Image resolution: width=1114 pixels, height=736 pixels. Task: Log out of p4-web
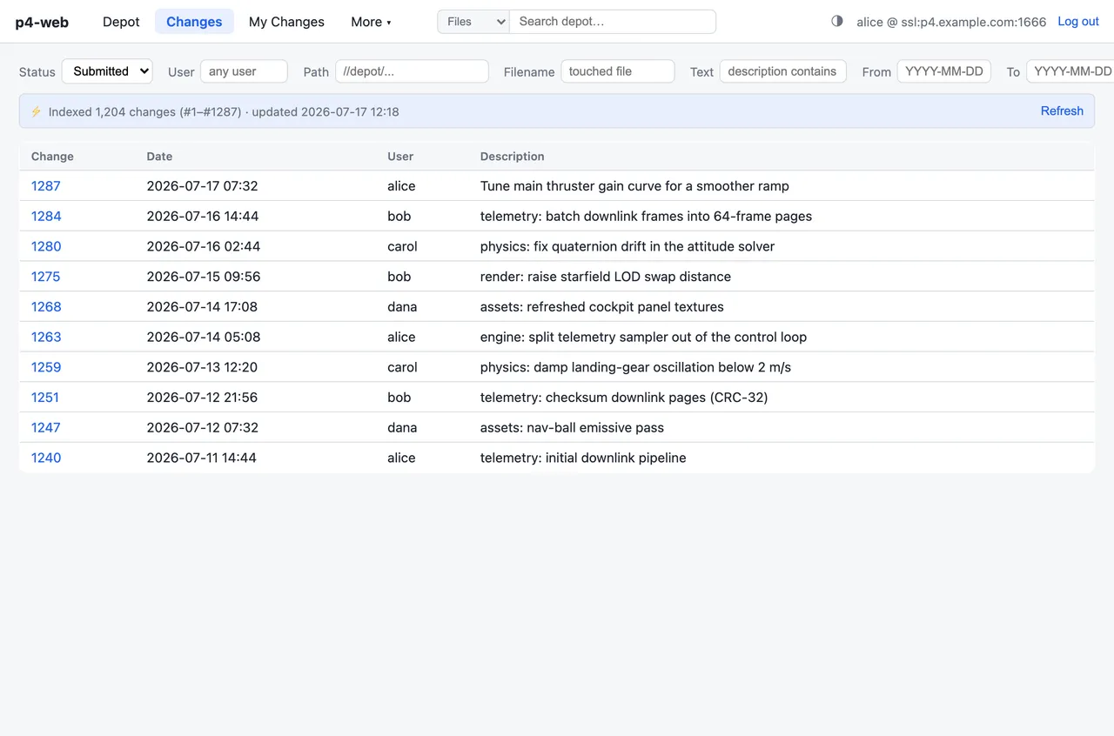click(x=1078, y=22)
